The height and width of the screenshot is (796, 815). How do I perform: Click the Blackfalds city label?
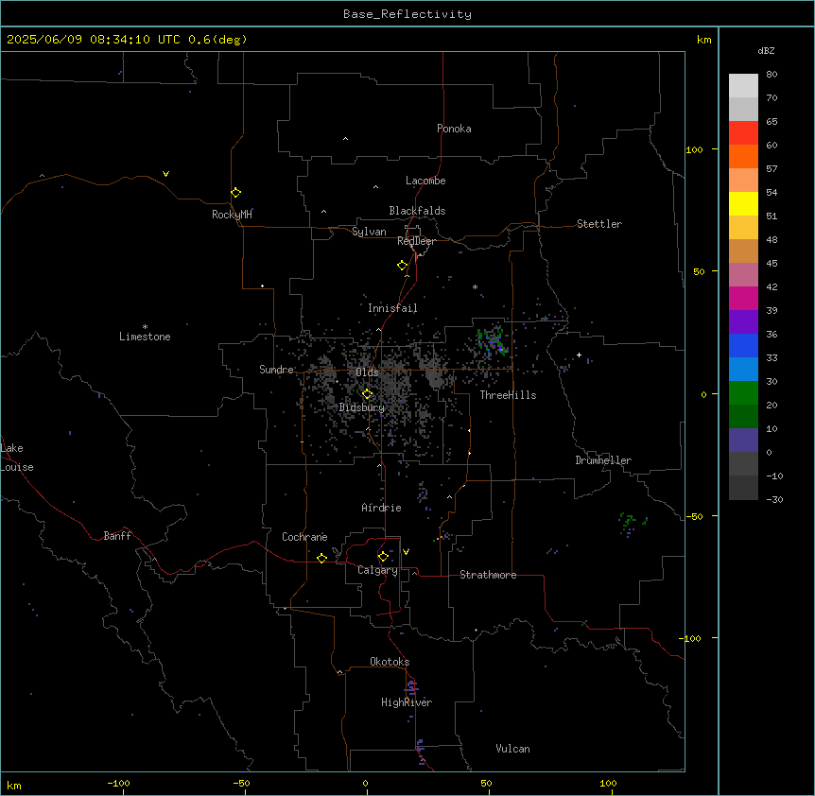(417, 211)
